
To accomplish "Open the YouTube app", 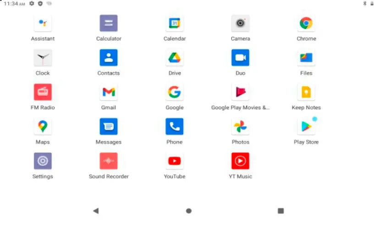I will (175, 161).
